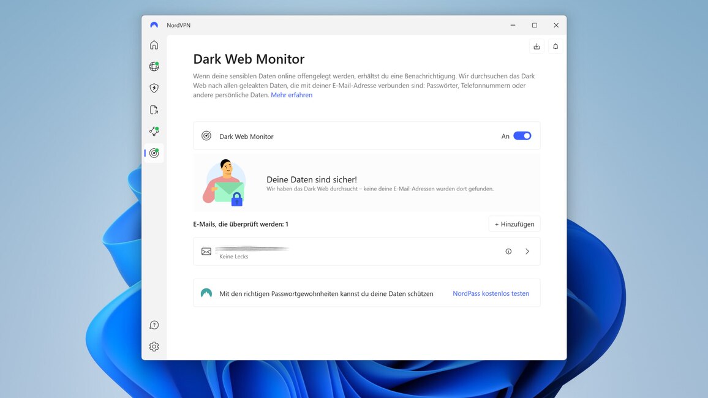The image size is (708, 398).
Task: Open the email info tooltip icon
Action: 508,251
